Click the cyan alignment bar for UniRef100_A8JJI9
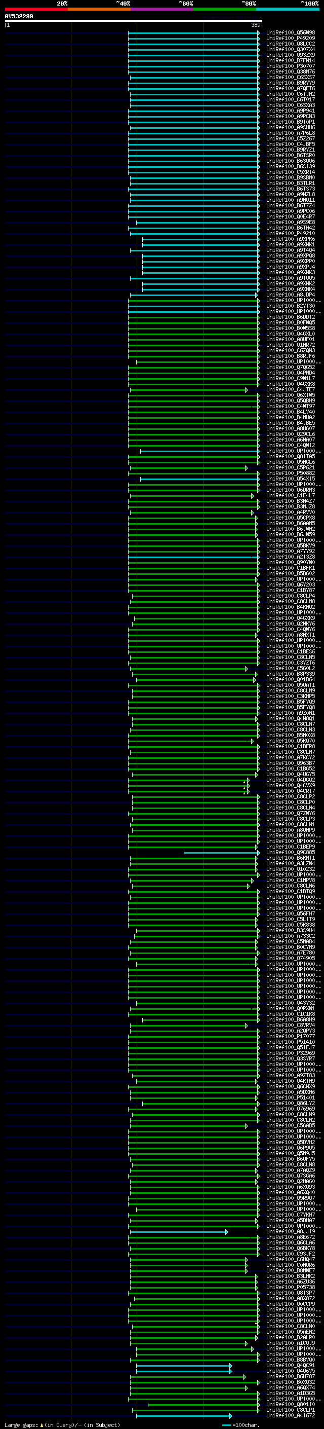 [x=179, y=1232]
